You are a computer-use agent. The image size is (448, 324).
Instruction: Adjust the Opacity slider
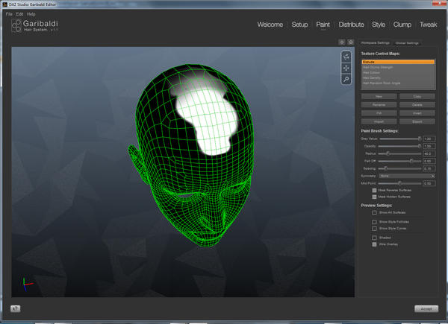coord(400,146)
